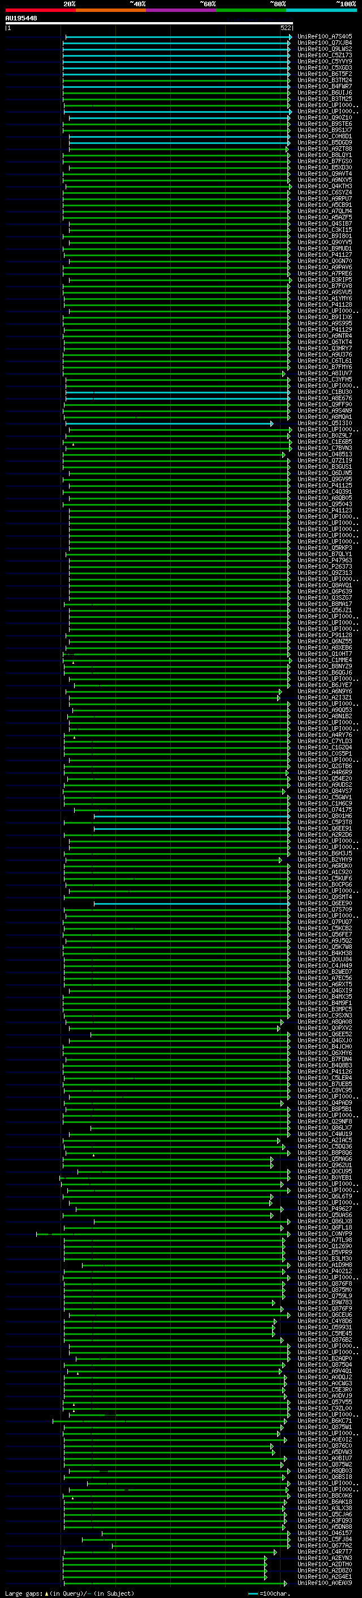The image size is (362, 1598).
Task: Open hit UniRef100_B4FWR7
Action: pos(325,86)
